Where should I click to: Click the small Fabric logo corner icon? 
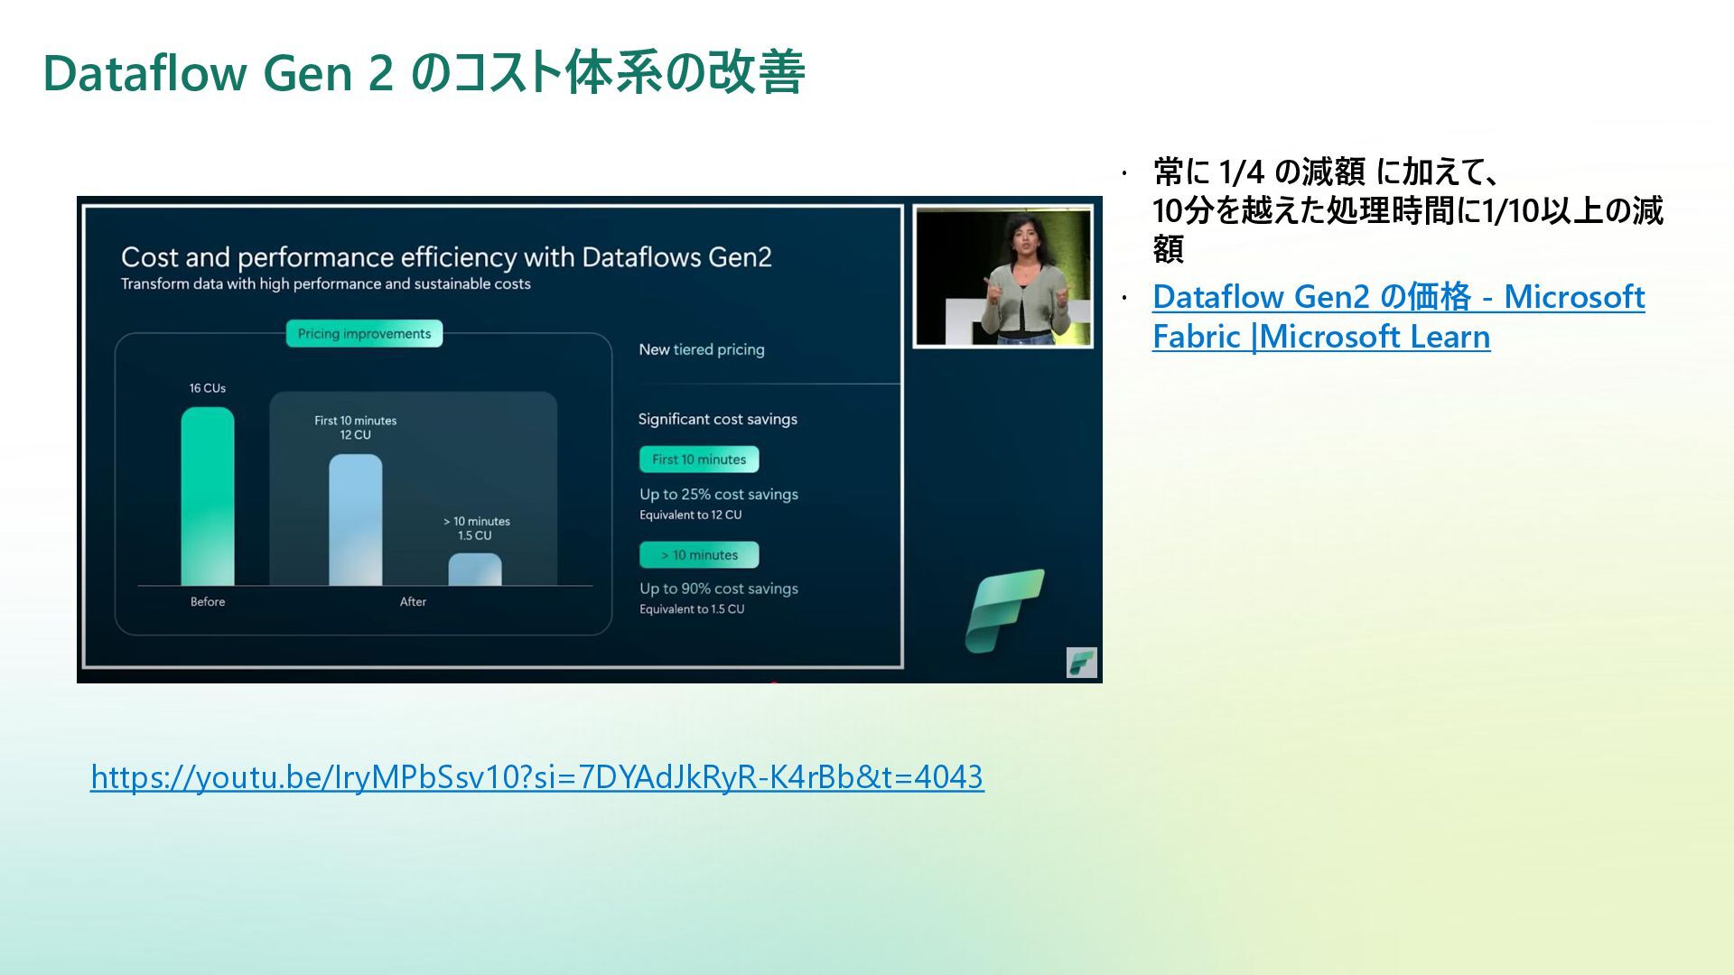pyautogui.click(x=1081, y=663)
